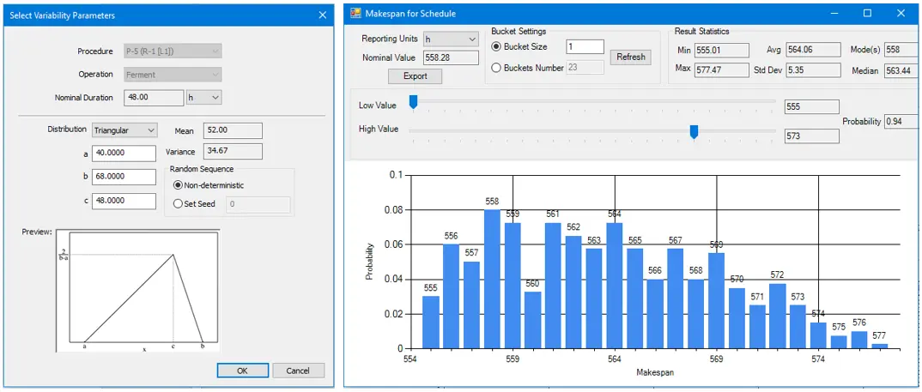Open the Distribution dropdown set to Triangular
The height and width of the screenshot is (392, 922).
[x=124, y=130]
